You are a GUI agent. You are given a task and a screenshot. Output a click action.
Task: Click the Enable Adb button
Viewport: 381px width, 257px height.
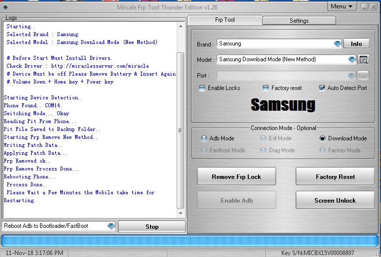pyautogui.click(x=236, y=200)
